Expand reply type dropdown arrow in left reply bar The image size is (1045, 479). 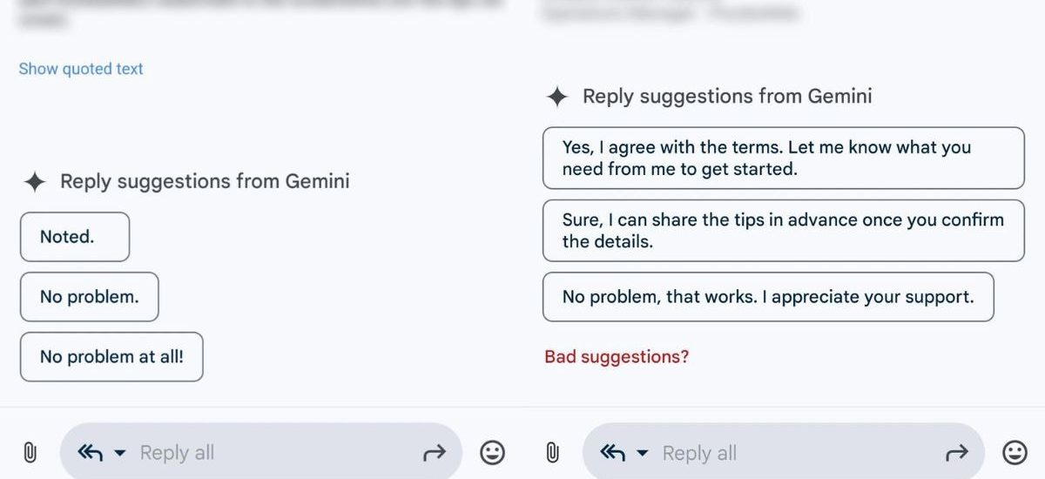tap(120, 453)
